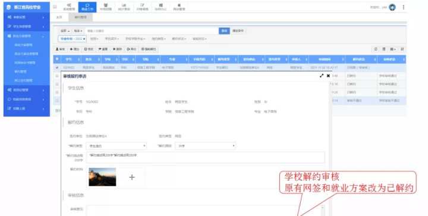Open the three-dot kebab menu in the header
Screen dimensions: 428x216
[x=404, y=7]
